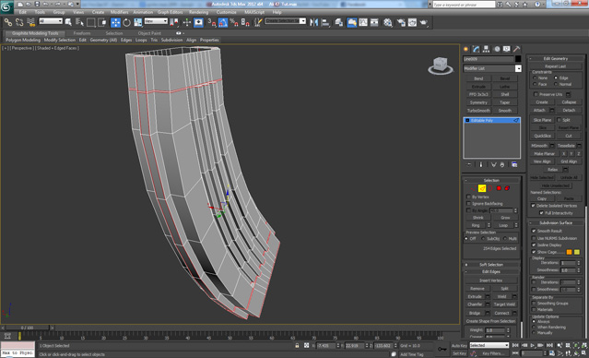The width and height of the screenshot is (589, 358).
Task: Select Polygon sub-object level icon
Action: tap(499, 188)
